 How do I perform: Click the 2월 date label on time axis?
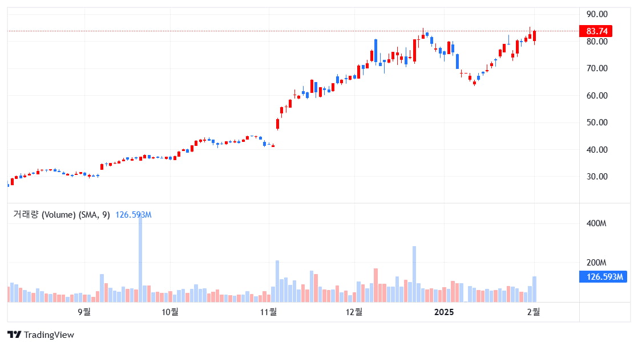534,312
